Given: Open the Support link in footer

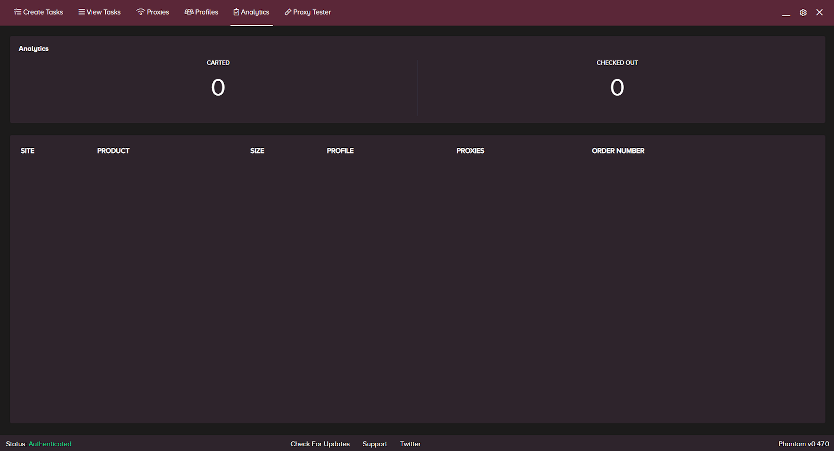Looking at the screenshot, I should coord(375,444).
